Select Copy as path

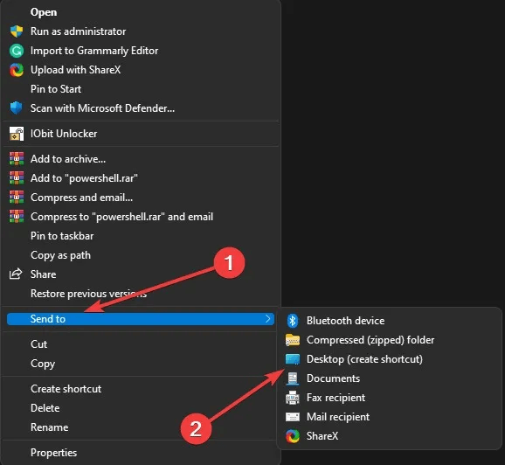60,255
